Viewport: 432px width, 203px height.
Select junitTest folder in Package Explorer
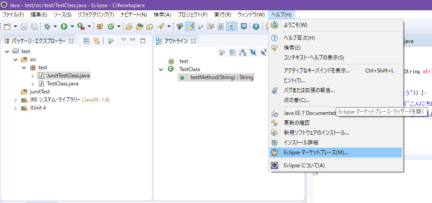click(x=35, y=92)
